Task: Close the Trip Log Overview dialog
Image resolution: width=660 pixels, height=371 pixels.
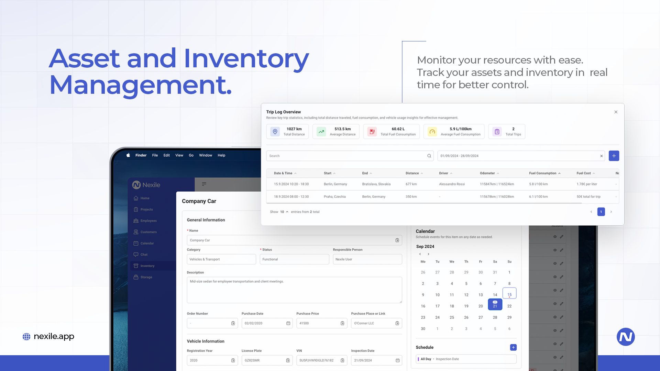Action: (616, 112)
